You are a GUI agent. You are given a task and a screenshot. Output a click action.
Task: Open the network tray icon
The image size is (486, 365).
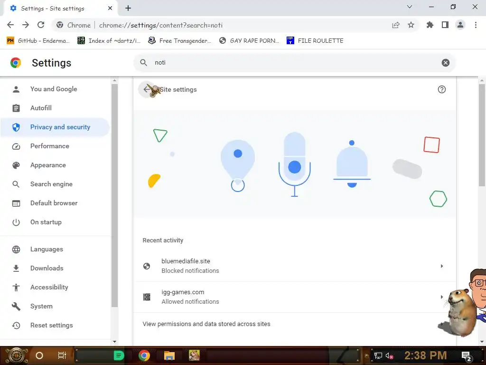pyautogui.click(x=378, y=356)
